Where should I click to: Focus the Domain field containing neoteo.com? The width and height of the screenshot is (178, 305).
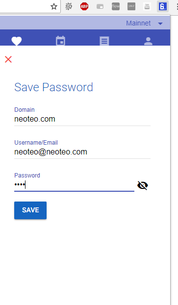82,119
